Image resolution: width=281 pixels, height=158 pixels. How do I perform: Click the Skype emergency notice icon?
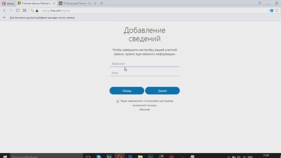coord(118,101)
